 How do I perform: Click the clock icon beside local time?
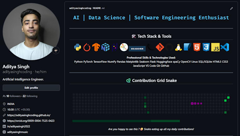[4, 110]
